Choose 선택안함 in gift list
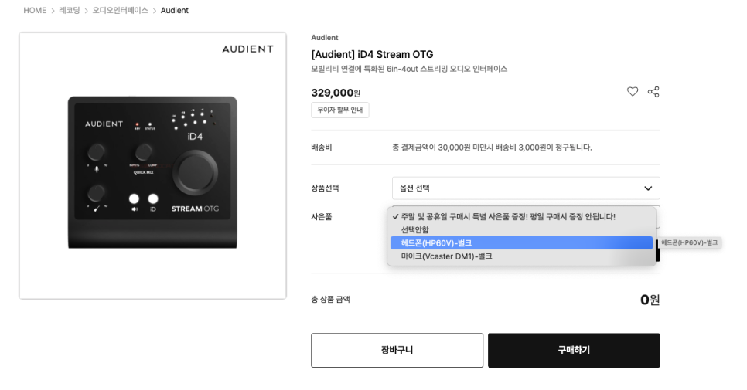The image size is (747, 390). click(521, 229)
